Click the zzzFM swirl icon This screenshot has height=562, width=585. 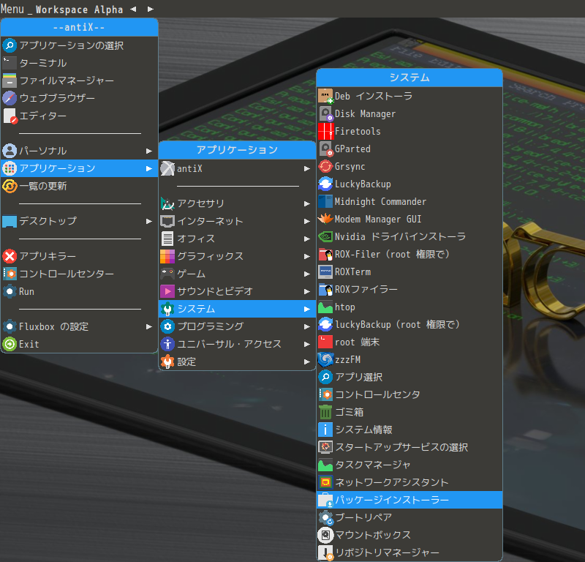point(325,359)
